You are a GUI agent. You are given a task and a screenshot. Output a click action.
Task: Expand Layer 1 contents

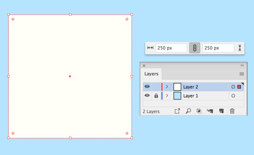click(x=167, y=96)
